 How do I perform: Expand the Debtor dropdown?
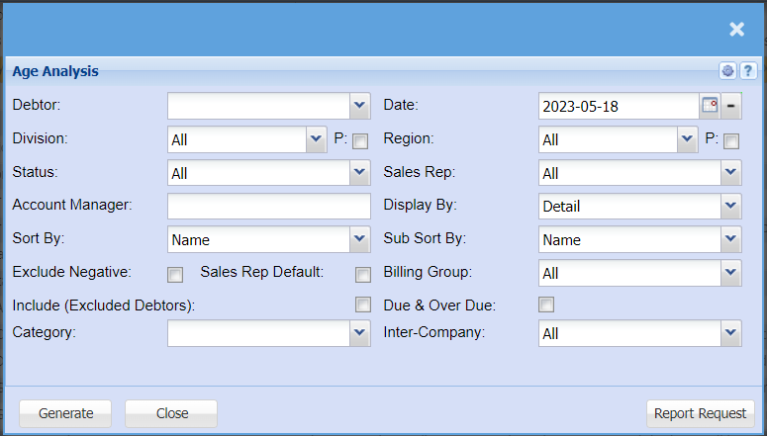(x=359, y=106)
